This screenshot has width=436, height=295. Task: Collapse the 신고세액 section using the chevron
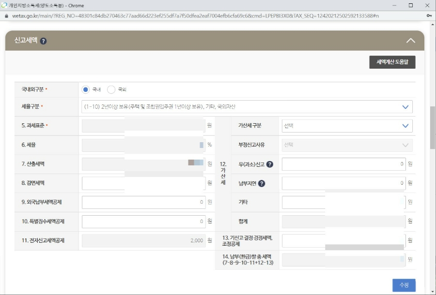pos(411,41)
